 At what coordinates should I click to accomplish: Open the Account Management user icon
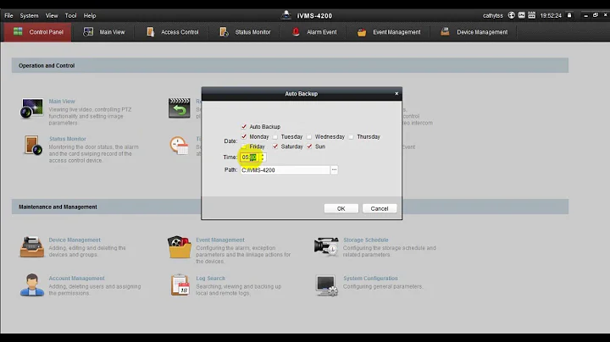(x=32, y=285)
